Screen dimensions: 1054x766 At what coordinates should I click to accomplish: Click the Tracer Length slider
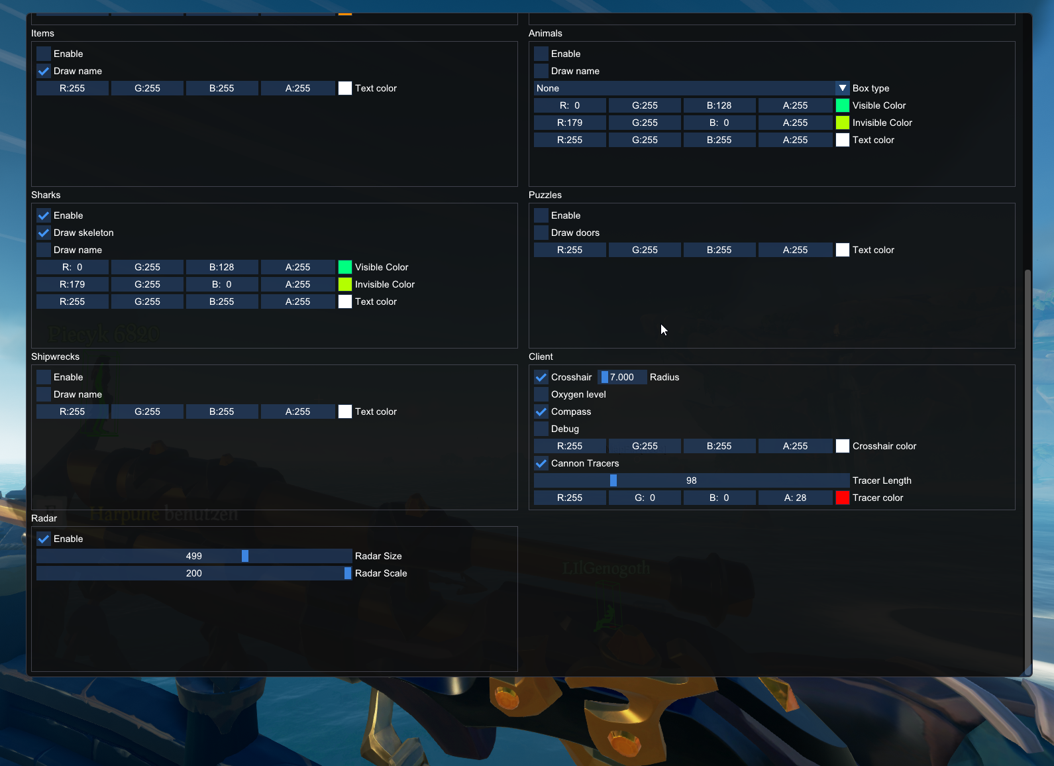pos(691,480)
